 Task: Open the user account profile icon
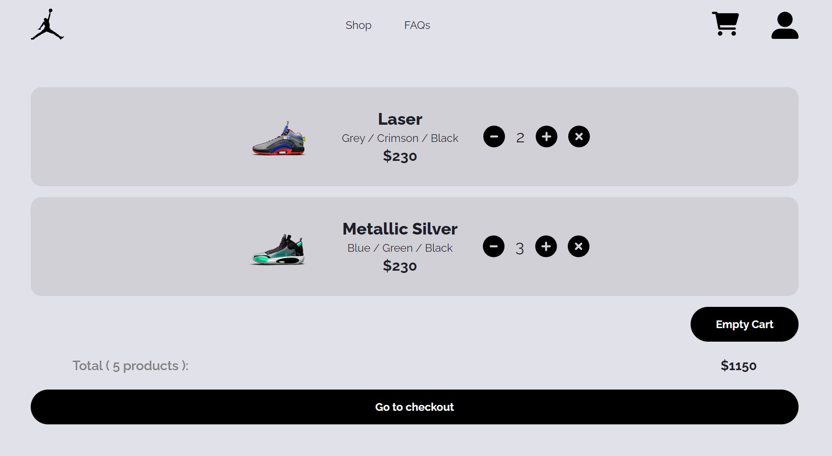(x=785, y=25)
